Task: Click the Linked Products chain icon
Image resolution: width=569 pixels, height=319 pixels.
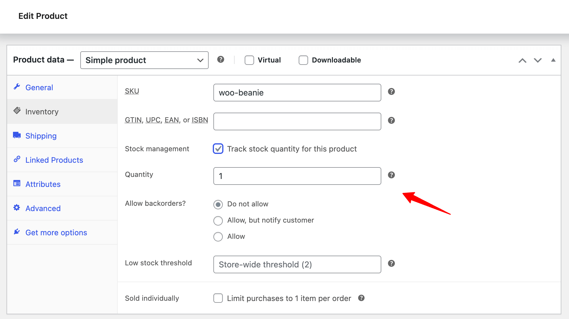Action: (x=17, y=159)
